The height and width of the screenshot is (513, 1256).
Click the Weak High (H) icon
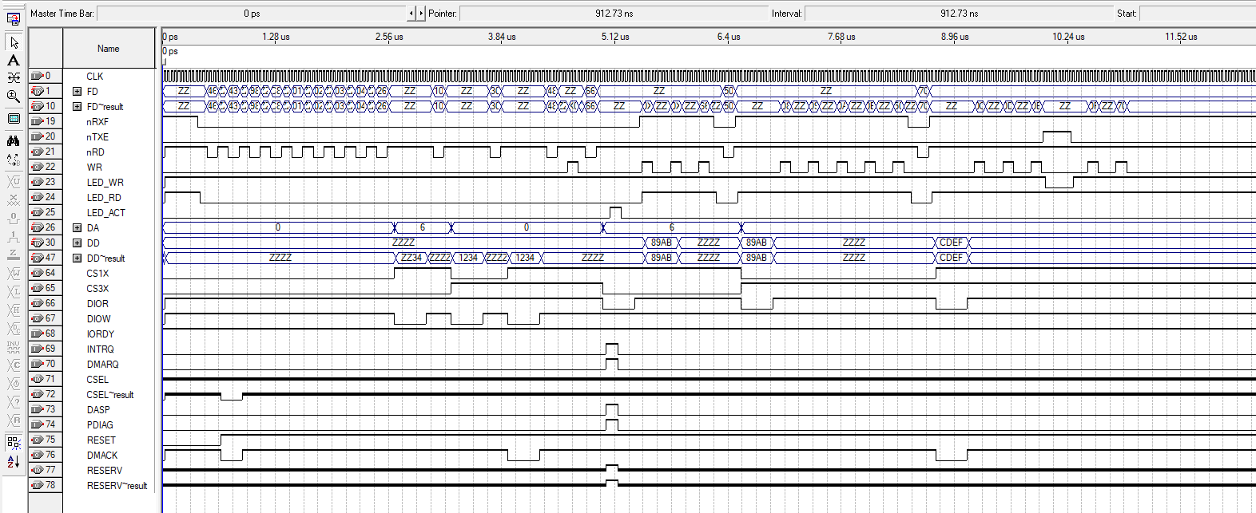click(x=14, y=310)
